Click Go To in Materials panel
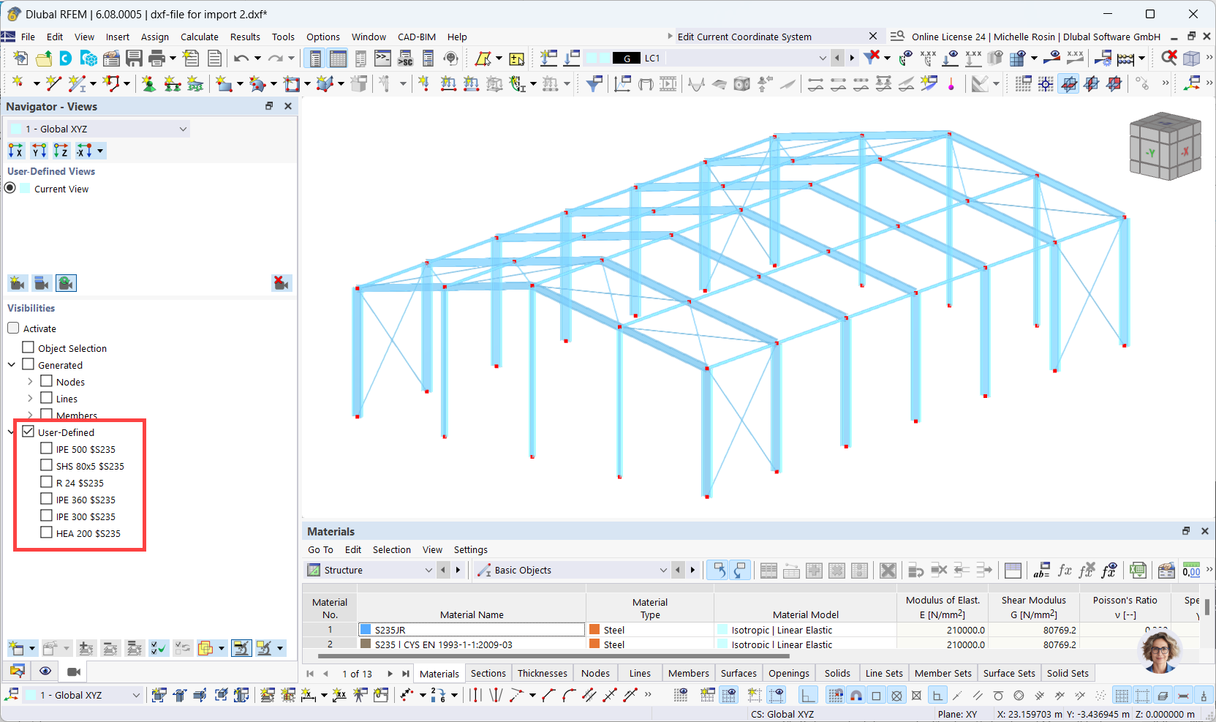 pos(320,549)
